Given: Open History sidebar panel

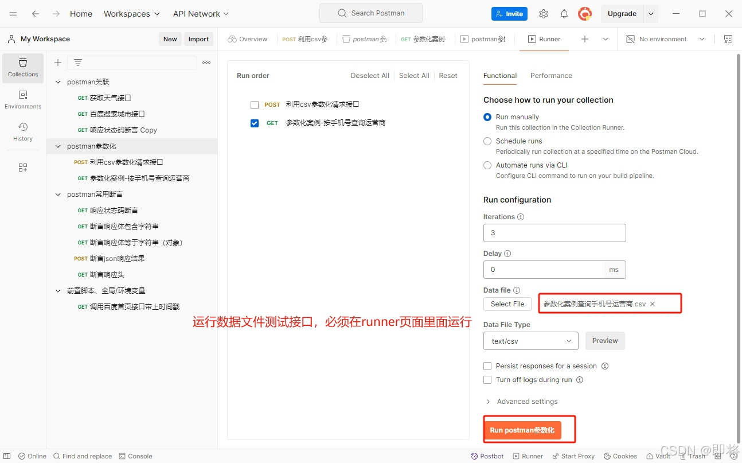Looking at the screenshot, I should (x=23, y=132).
